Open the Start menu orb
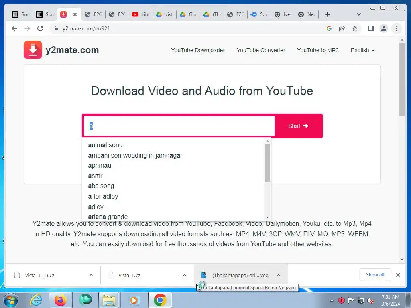 click(10, 300)
